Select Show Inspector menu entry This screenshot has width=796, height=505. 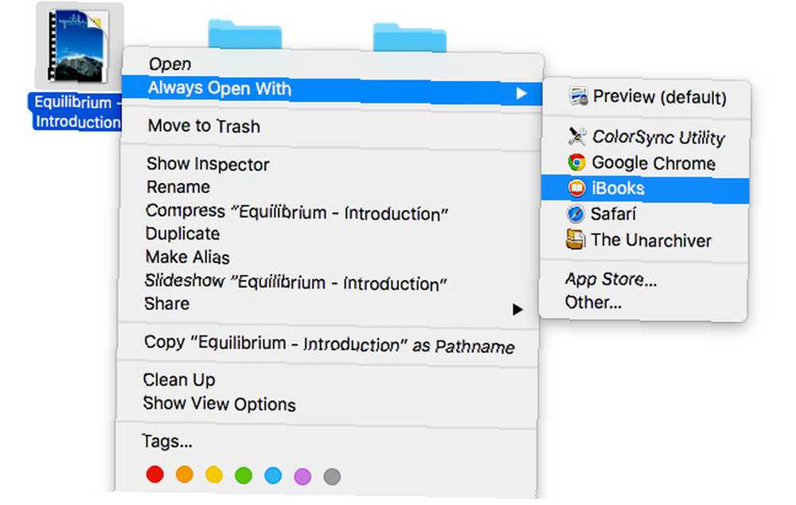(208, 164)
